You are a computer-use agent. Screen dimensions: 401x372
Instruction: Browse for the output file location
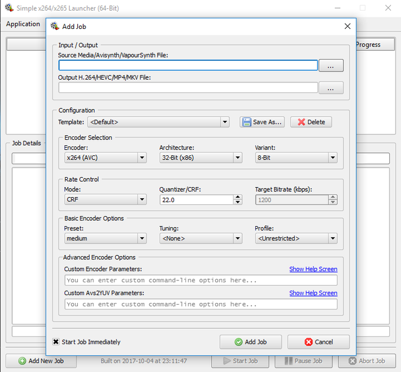click(x=331, y=88)
